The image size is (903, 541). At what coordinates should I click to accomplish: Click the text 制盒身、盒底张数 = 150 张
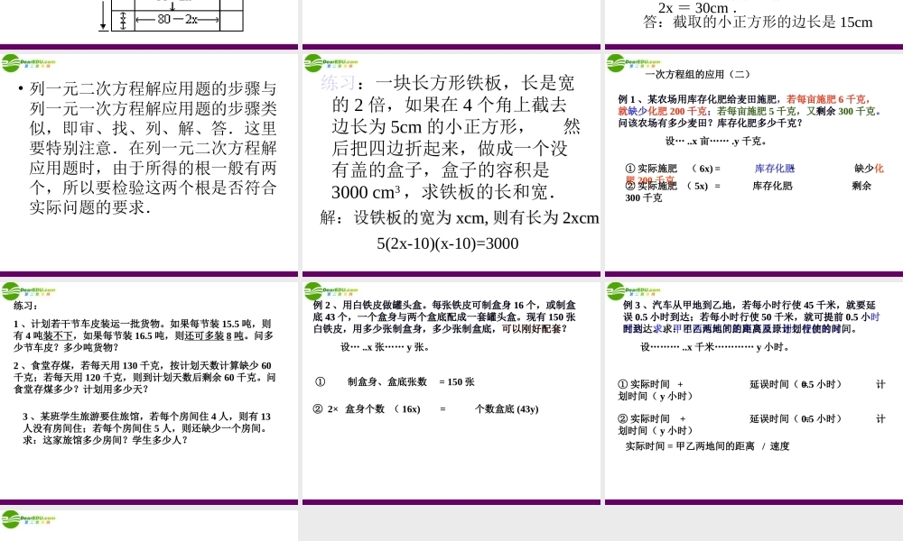[411, 381]
